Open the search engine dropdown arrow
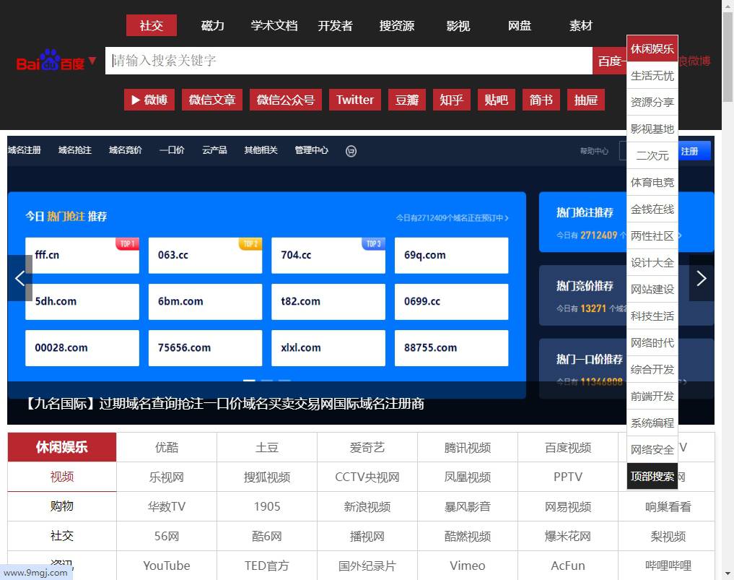 pos(92,61)
